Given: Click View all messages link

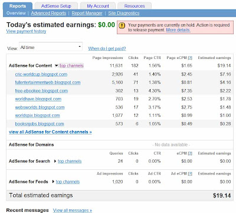Looking at the screenshot, I should click(73, 210).
